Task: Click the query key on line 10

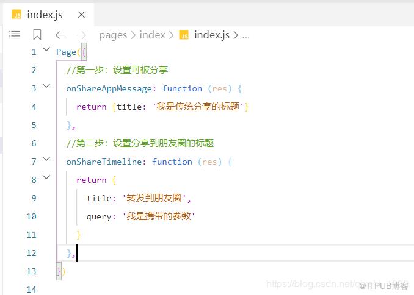Action: click(99, 217)
